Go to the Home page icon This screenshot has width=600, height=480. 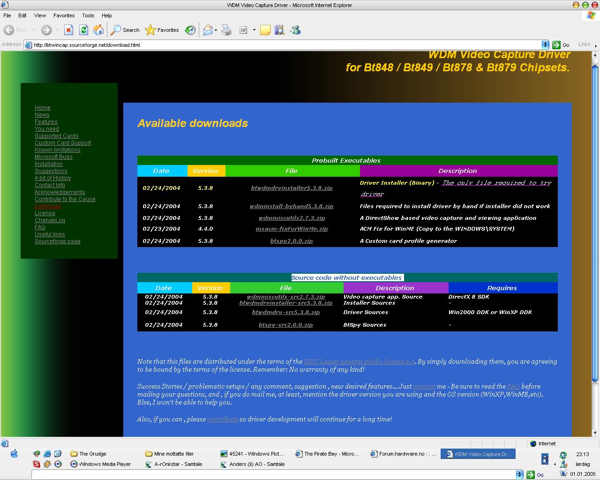click(98, 30)
